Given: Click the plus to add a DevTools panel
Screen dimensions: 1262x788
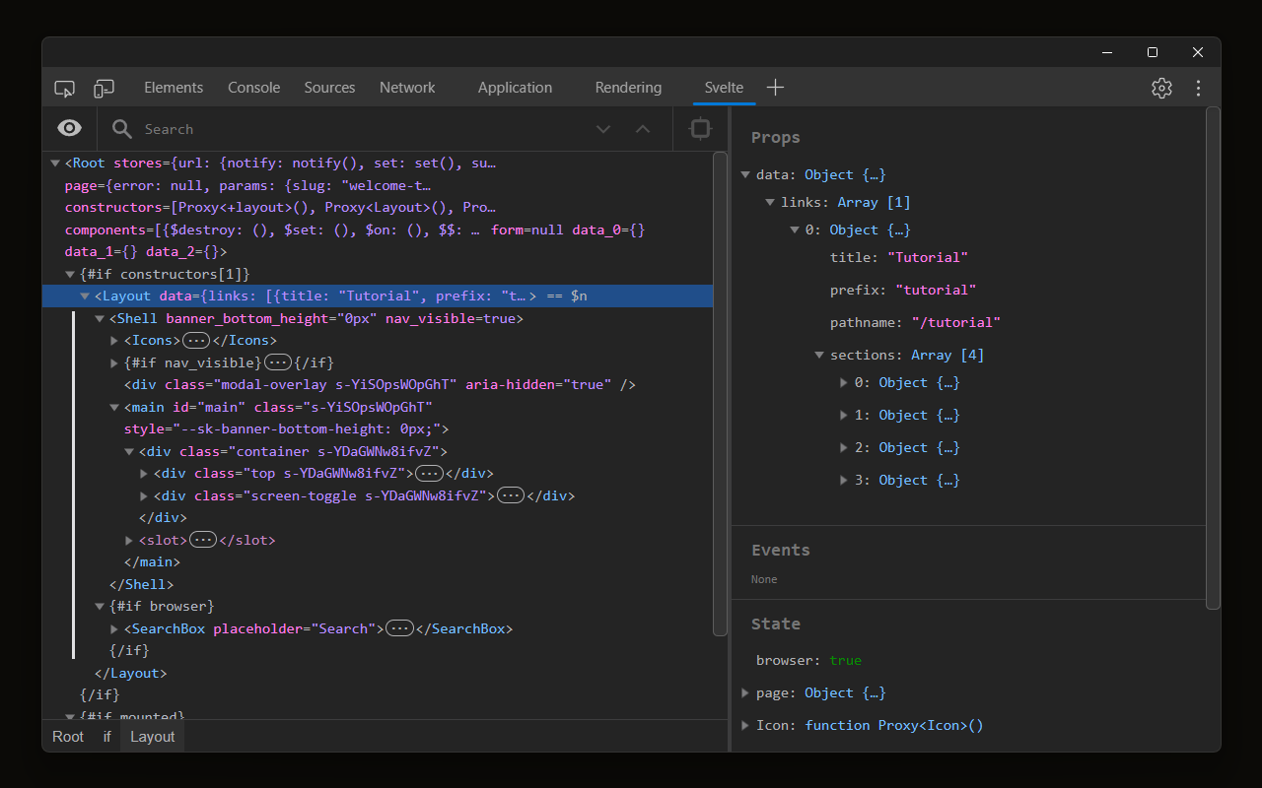Looking at the screenshot, I should [775, 87].
